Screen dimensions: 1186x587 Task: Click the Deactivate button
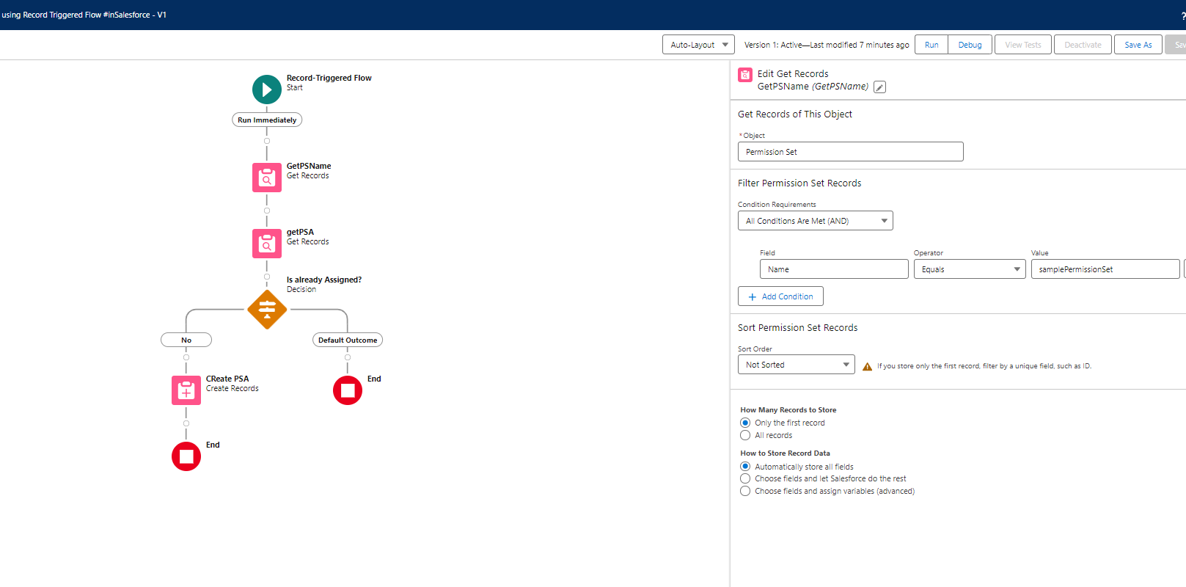pos(1083,45)
